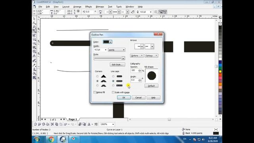The width and height of the screenshot is (254, 143).
Task: Enable the Scale with image checkbox
Action: (x=113, y=92)
